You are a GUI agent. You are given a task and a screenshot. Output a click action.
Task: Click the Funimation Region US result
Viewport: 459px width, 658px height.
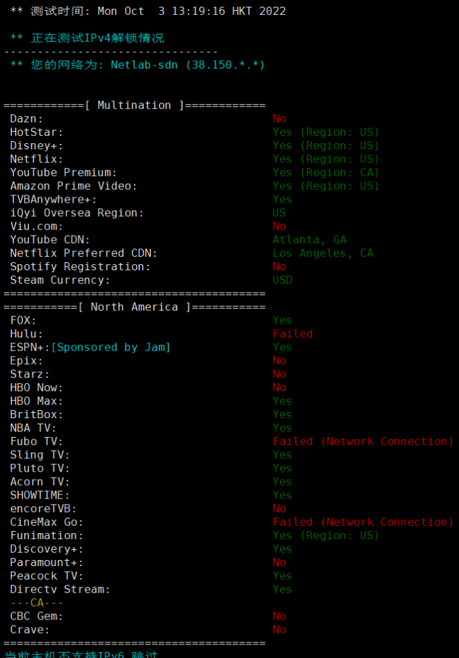tap(325, 536)
